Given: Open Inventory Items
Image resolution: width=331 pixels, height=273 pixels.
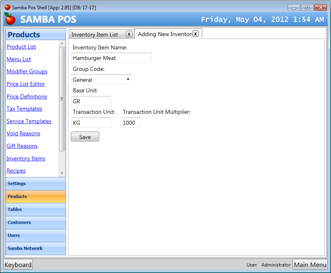Looking at the screenshot, I should click(x=26, y=158).
